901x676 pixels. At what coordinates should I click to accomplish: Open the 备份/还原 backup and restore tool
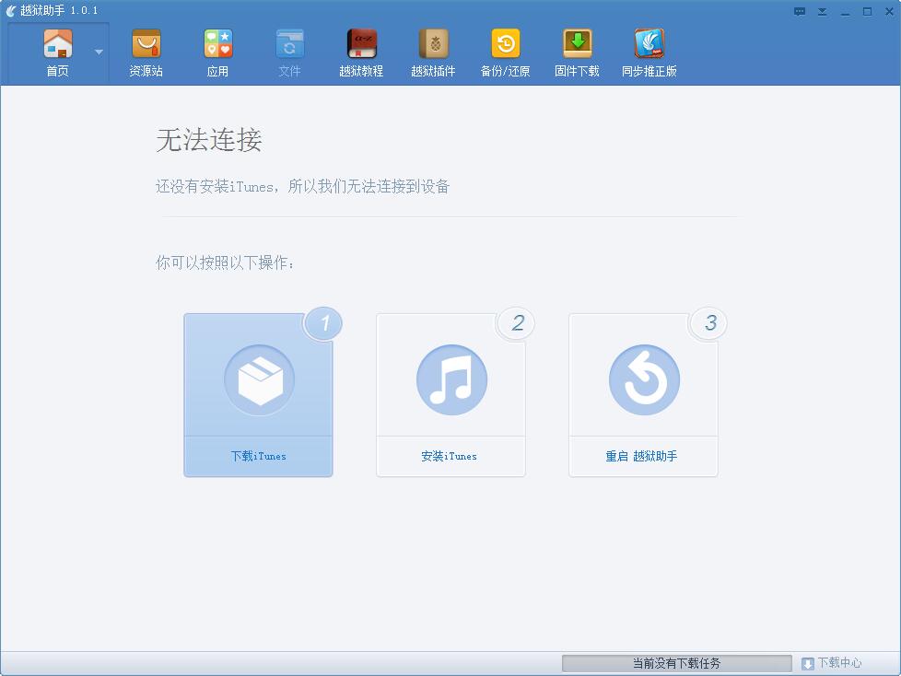pyautogui.click(x=505, y=51)
